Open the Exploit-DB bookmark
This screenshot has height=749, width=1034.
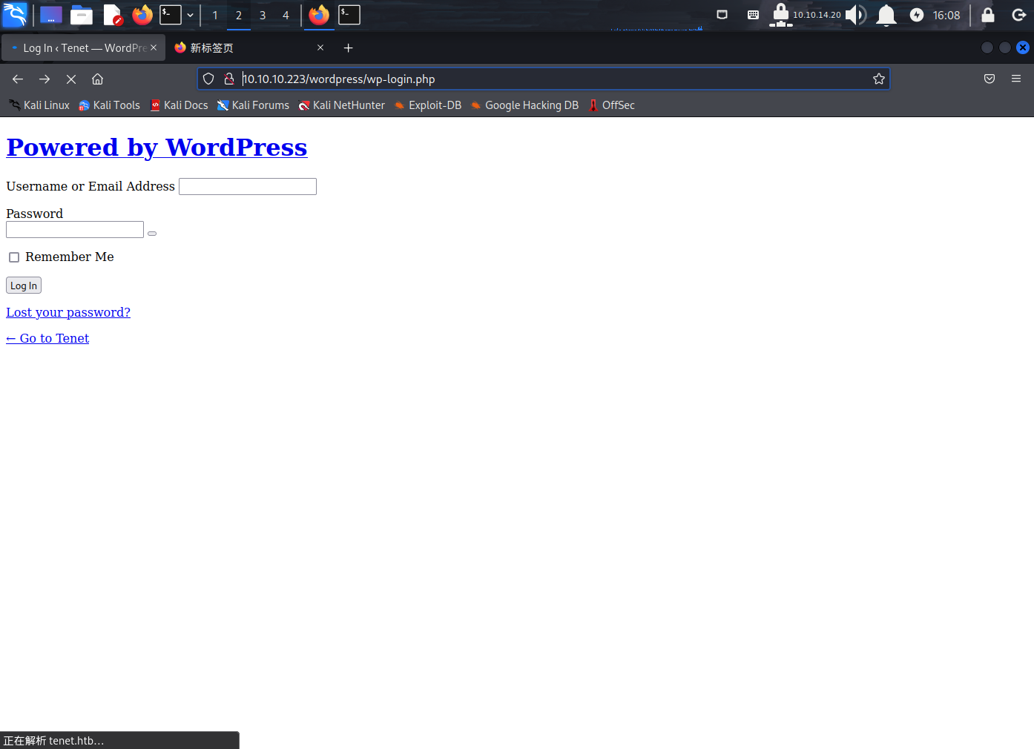pyautogui.click(x=427, y=105)
